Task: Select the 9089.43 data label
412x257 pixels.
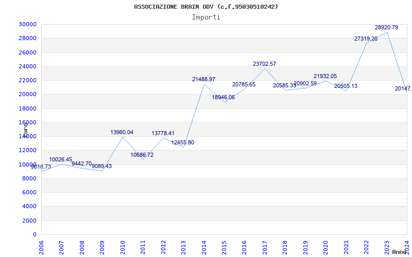Action: 101,166
